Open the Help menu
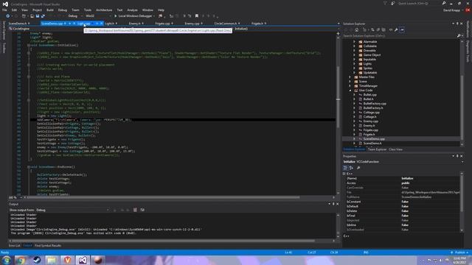 (x=161, y=10)
